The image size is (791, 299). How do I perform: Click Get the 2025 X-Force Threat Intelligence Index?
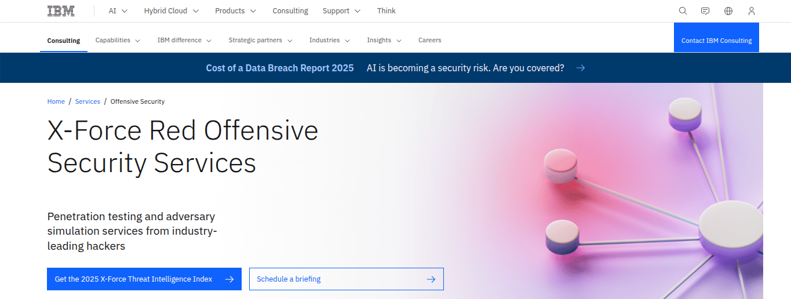click(144, 279)
